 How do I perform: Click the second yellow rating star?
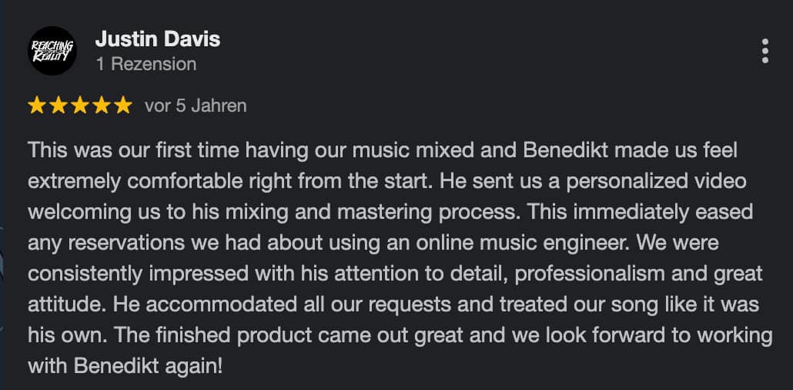point(59,106)
